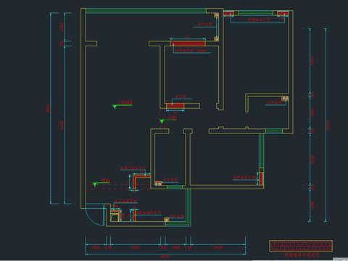Select the orange fixture block near the entrance
This screenshot has width=348, height=261.
115,215
